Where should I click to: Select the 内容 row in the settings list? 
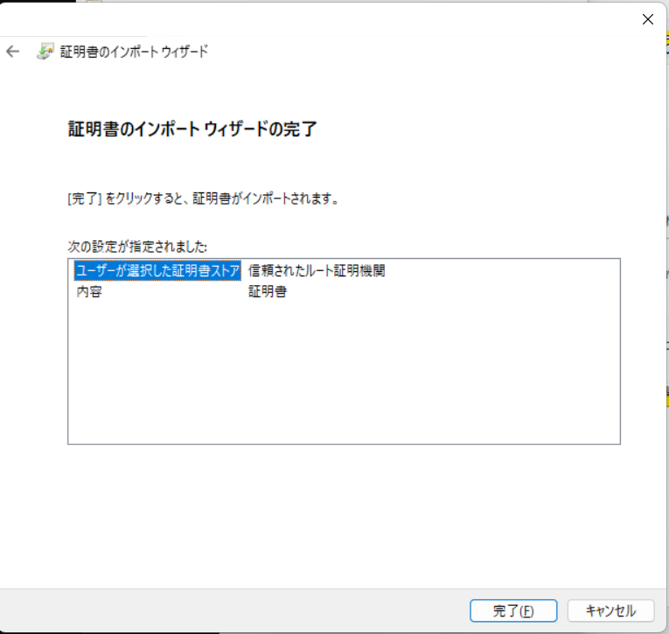89,291
